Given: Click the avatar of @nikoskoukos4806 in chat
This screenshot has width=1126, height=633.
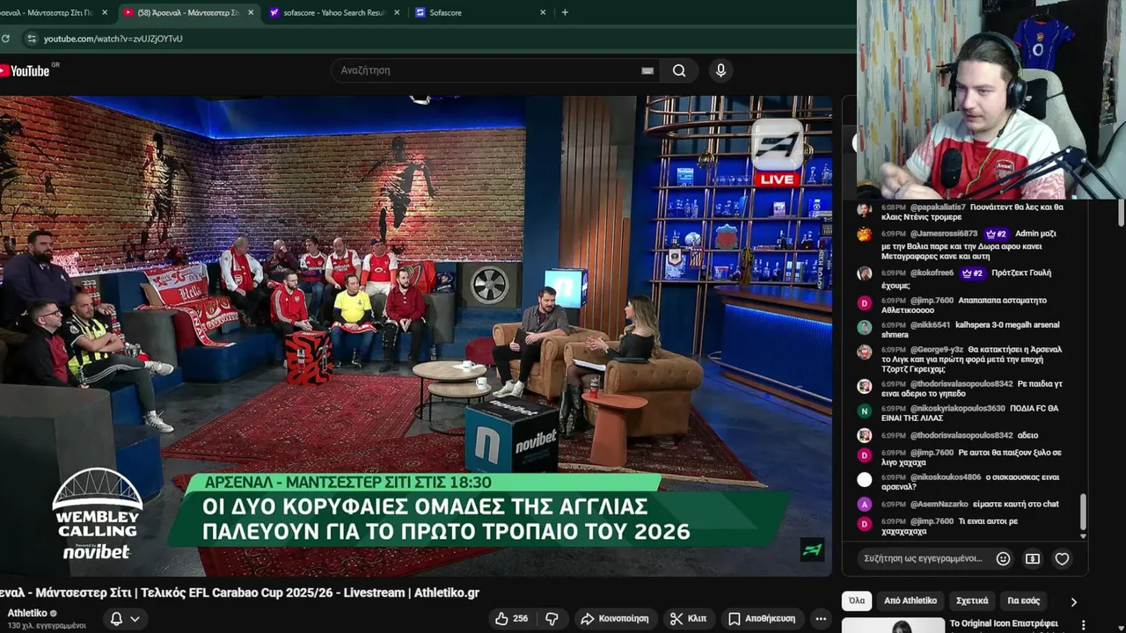Looking at the screenshot, I should (865, 479).
